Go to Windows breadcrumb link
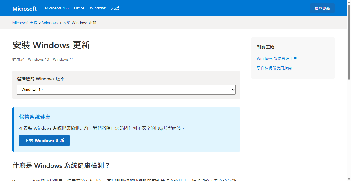 pyautogui.click(x=50, y=23)
